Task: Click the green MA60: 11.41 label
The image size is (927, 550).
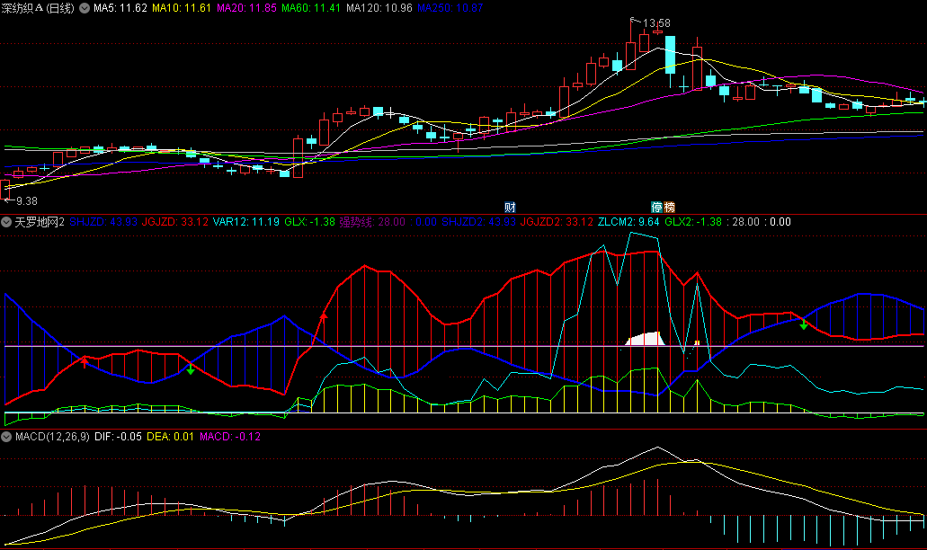Action: click(311, 8)
